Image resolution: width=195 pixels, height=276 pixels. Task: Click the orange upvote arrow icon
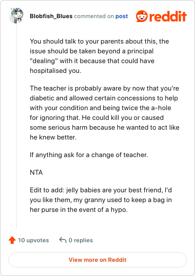[x=12, y=240]
